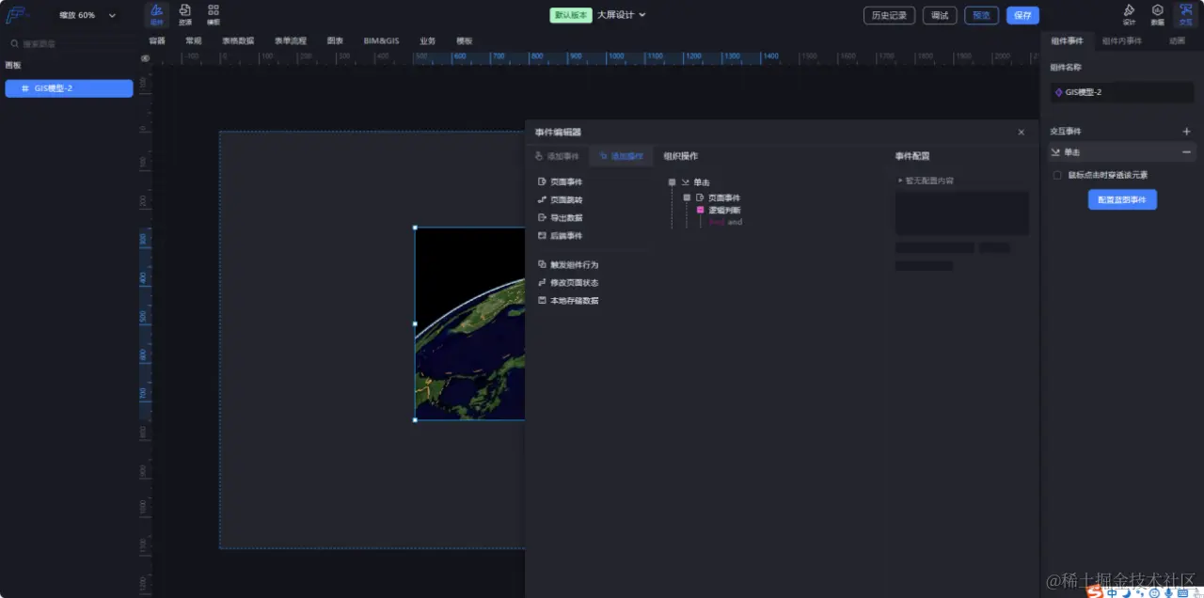Open the 资源 resources panel icon
1204x598 pixels.
(185, 13)
